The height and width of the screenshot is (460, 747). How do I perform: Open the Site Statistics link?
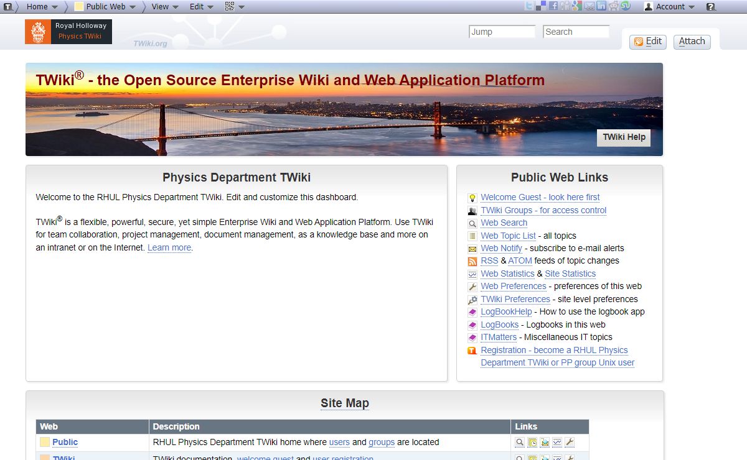(x=570, y=274)
